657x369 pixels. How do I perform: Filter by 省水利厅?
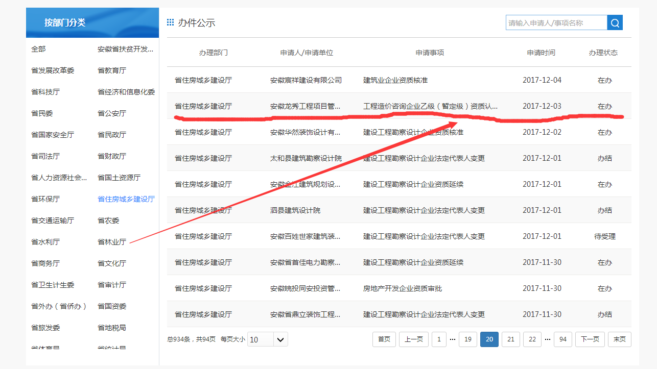[45, 242]
